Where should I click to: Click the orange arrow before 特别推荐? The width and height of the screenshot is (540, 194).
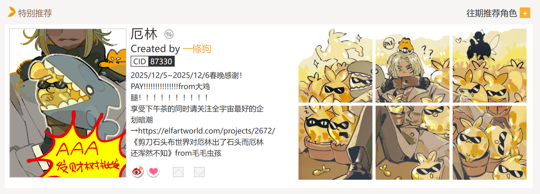click(11, 12)
